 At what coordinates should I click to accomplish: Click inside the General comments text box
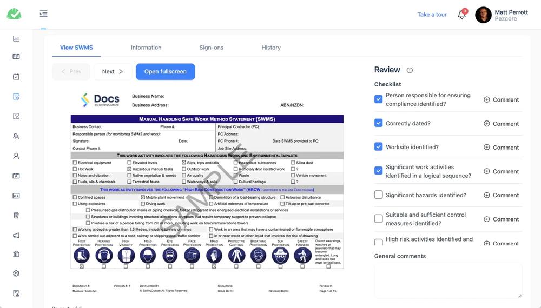[448, 280]
